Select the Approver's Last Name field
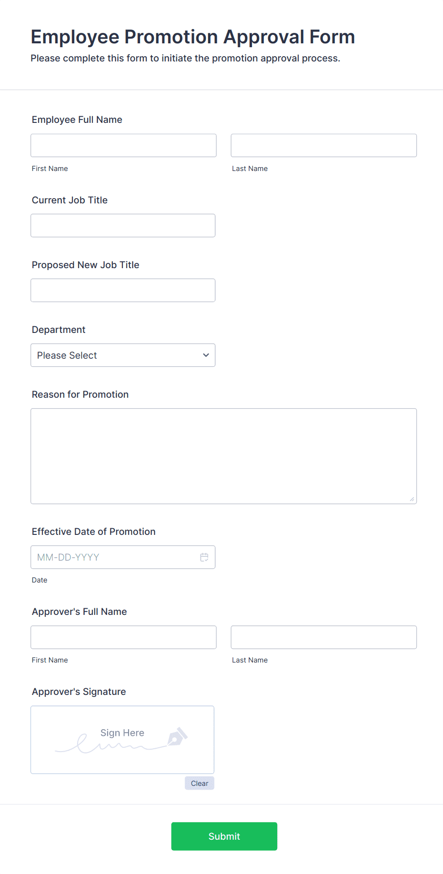The width and height of the screenshot is (443, 874). tap(323, 637)
